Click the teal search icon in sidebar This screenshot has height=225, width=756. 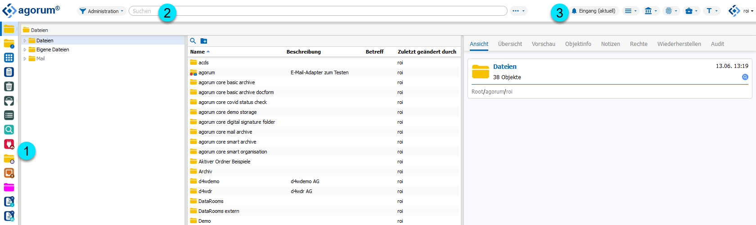click(9, 130)
